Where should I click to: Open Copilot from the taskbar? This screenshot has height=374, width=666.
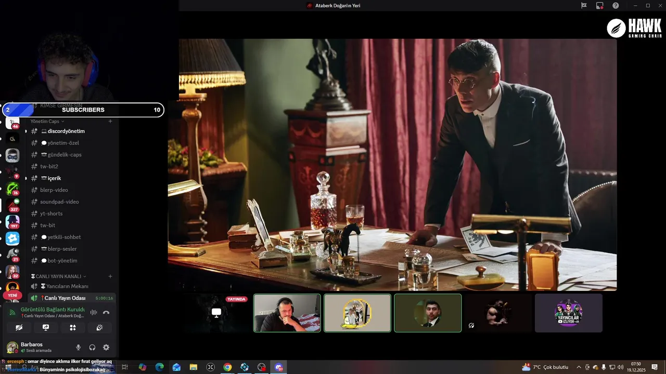143,367
